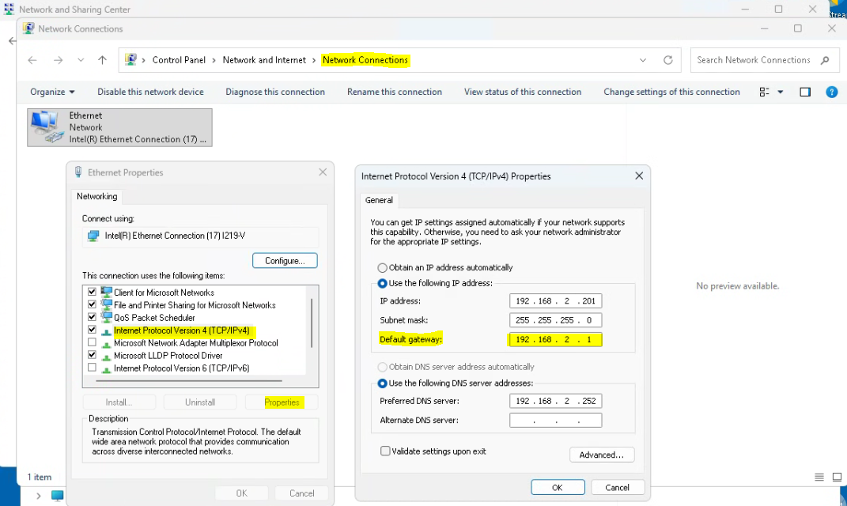This screenshot has height=506, width=847.
Task: Click OK in IPv4 Properties dialog
Action: coord(558,487)
